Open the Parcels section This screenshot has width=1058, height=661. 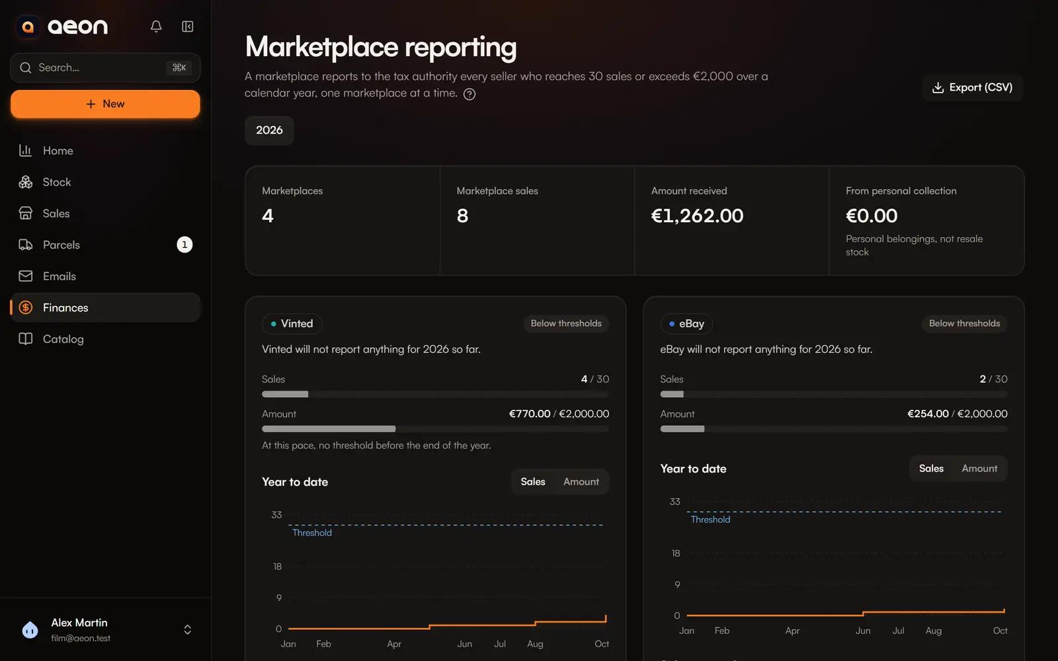[x=106, y=245]
